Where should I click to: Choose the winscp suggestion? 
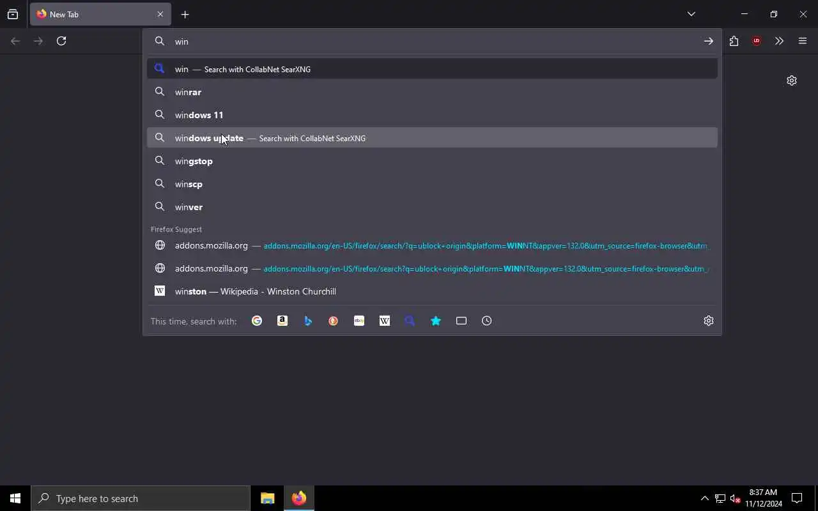(432, 184)
